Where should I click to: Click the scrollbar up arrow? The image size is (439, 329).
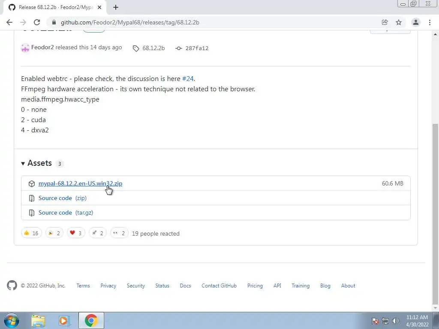click(435, 34)
